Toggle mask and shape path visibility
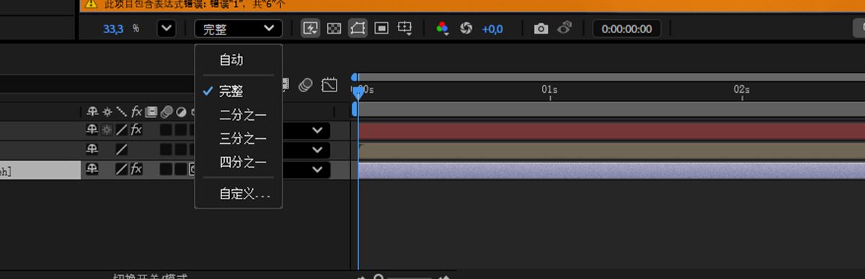 (358, 29)
